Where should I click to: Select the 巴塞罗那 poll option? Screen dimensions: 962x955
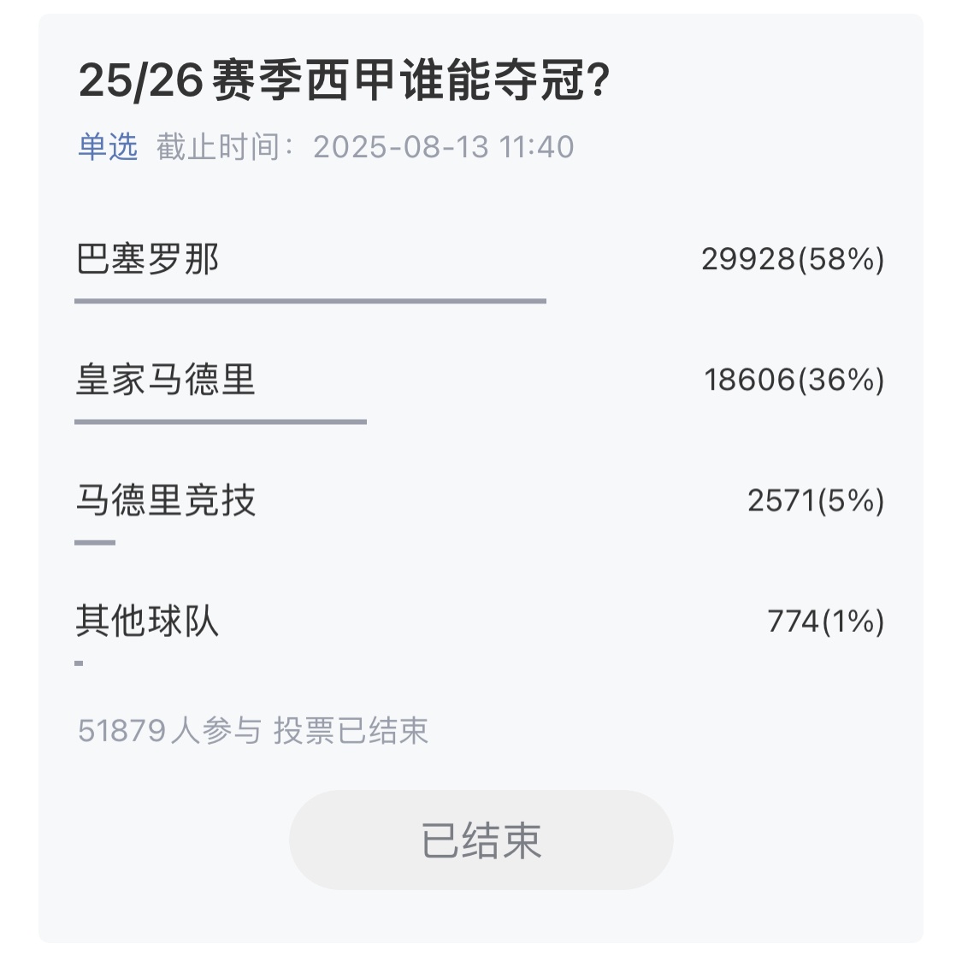click(148, 259)
